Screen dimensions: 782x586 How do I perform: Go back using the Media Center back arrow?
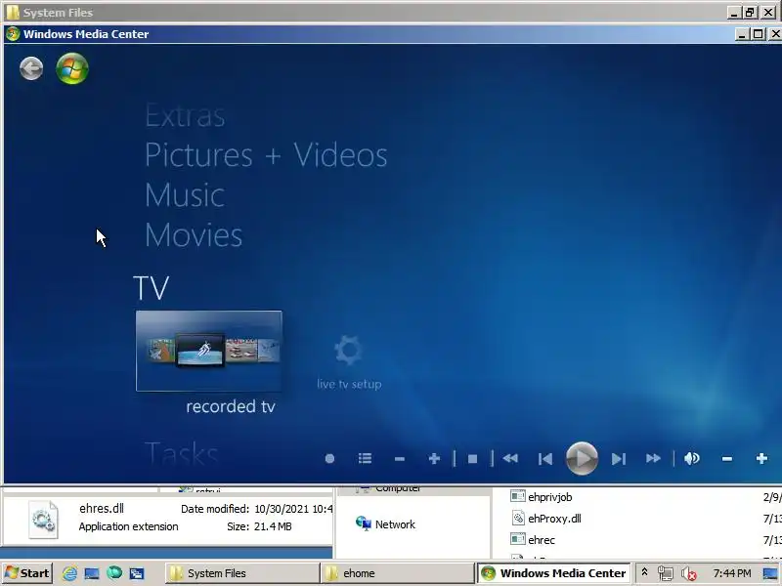point(31,68)
